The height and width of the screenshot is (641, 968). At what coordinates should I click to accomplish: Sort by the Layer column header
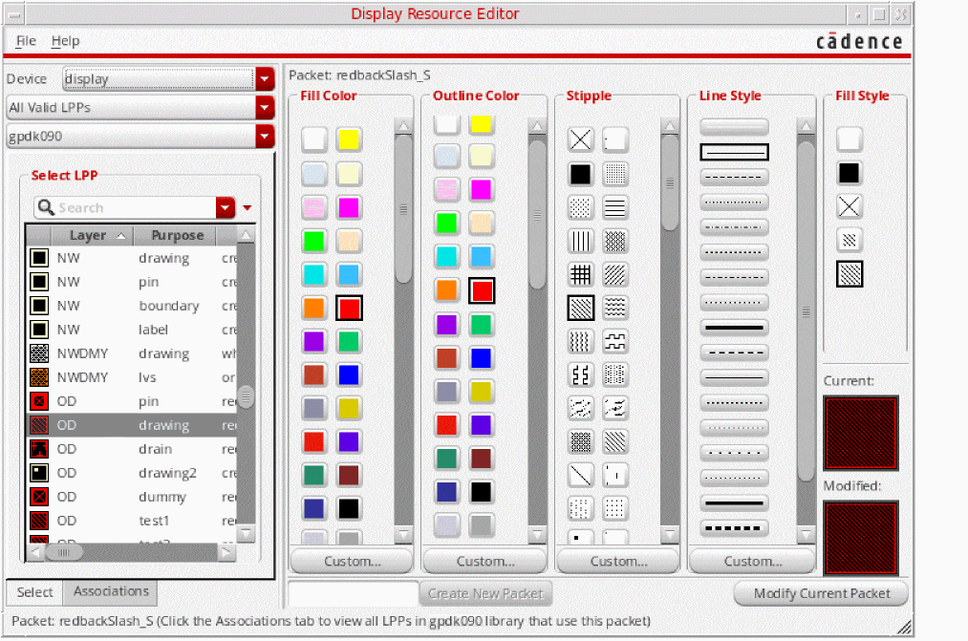pos(92,236)
